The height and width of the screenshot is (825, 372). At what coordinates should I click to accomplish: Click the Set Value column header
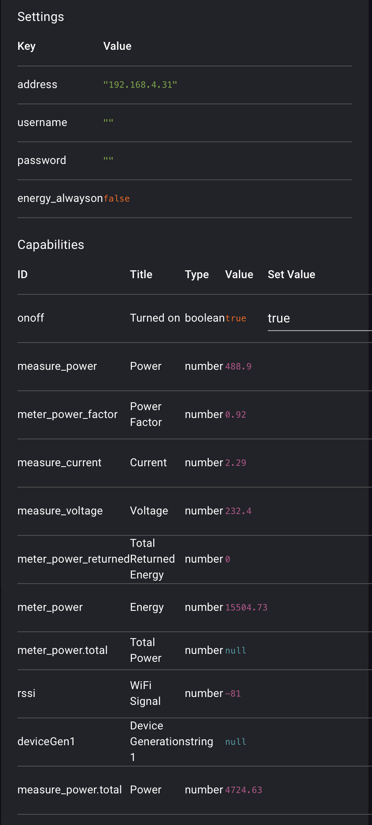(x=291, y=275)
